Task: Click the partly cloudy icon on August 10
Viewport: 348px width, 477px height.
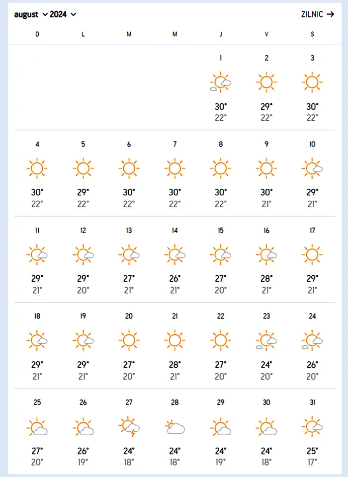Action: coord(312,168)
